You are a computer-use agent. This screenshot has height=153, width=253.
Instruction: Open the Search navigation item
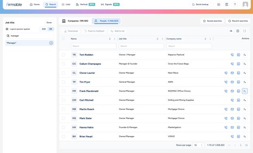[x=51, y=4]
